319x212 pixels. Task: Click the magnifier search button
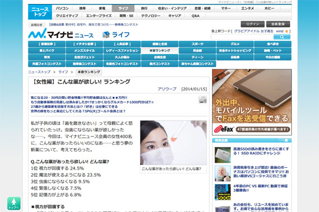[x=282, y=37]
